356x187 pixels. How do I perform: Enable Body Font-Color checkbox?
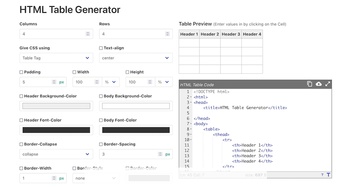point(101,120)
